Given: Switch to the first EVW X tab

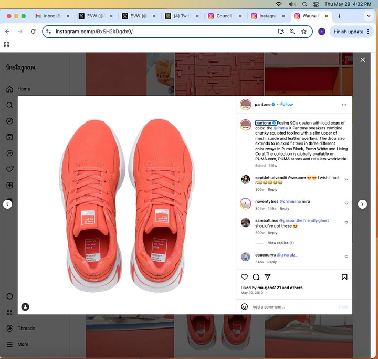Looking at the screenshot, I should pyautogui.click(x=96, y=16).
